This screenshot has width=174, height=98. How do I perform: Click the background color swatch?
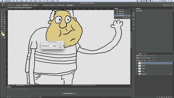pos(4,35)
